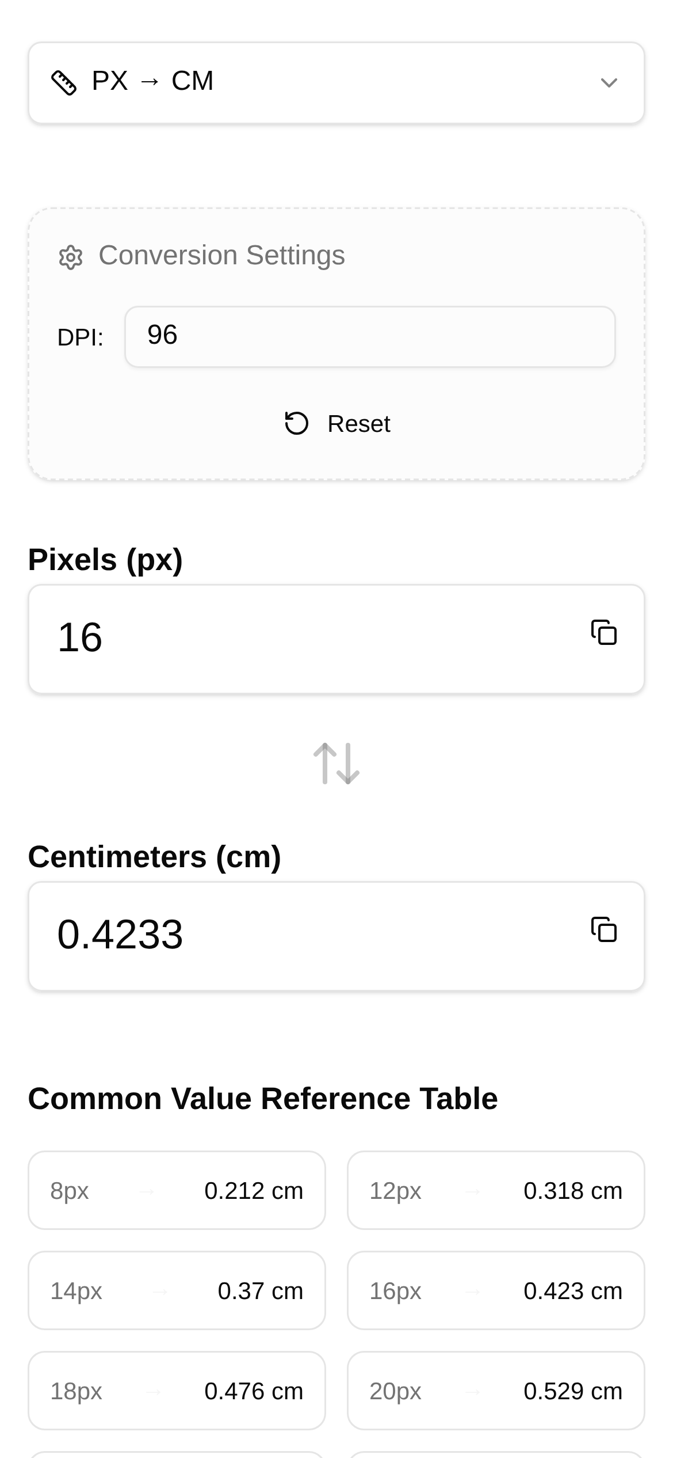Copy the Centimeters value with copy icon

pyautogui.click(x=604, y=930)
